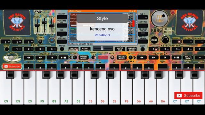205x115 pixels.
Task: Click Player 1 play/stop button
Action: 63,57
